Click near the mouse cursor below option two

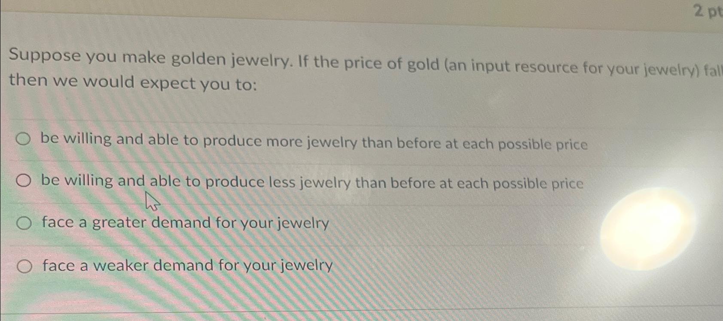coord(152,201)
